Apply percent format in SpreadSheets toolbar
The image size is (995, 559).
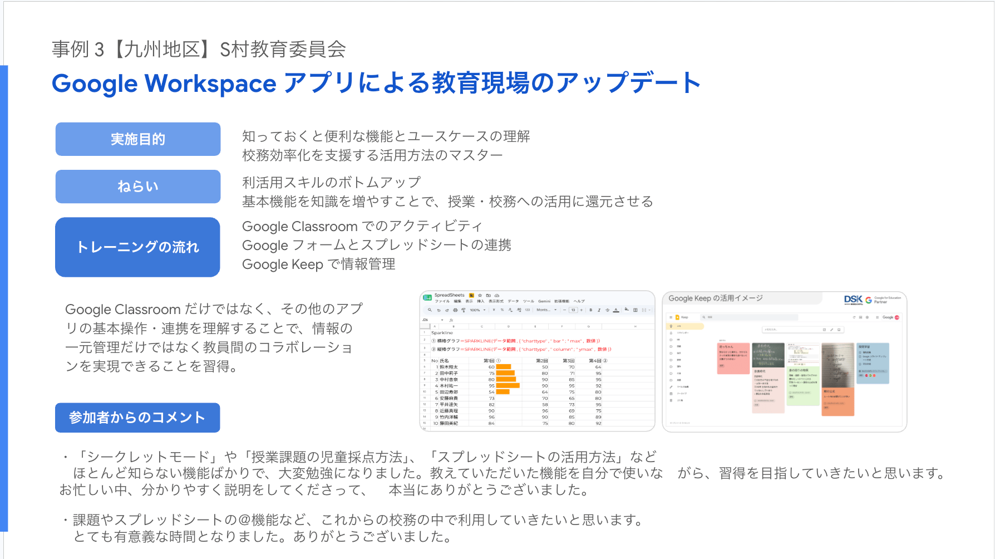pos(502,310)
